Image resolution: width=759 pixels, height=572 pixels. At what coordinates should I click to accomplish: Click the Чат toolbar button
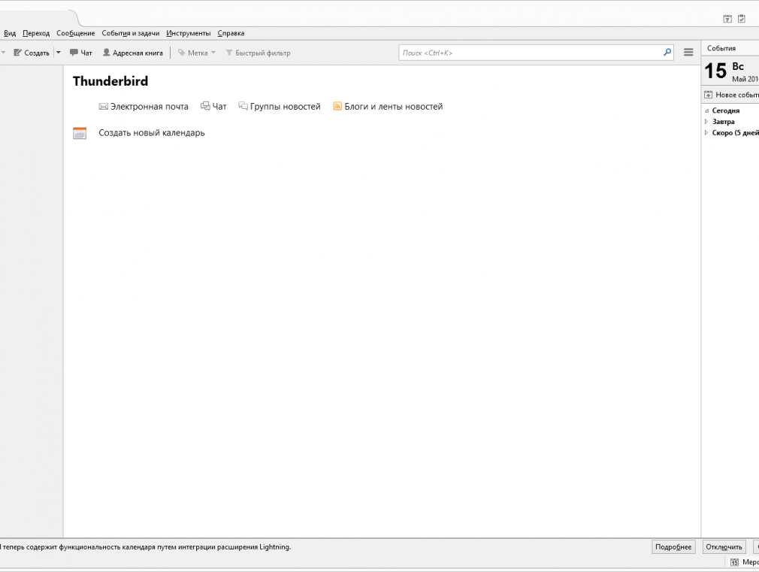[x=81, y=53]
